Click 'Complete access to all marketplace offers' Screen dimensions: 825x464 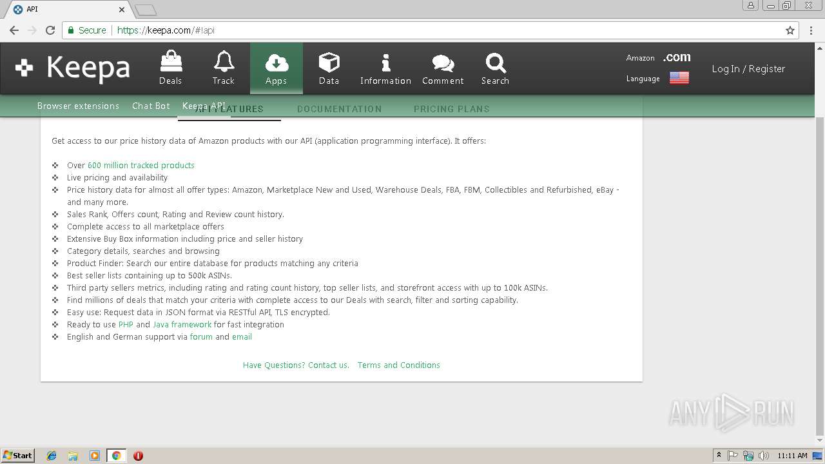click(146, 226)
